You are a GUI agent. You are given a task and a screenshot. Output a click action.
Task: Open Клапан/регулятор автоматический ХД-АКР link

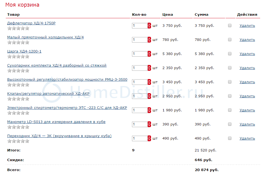(48, 93)
